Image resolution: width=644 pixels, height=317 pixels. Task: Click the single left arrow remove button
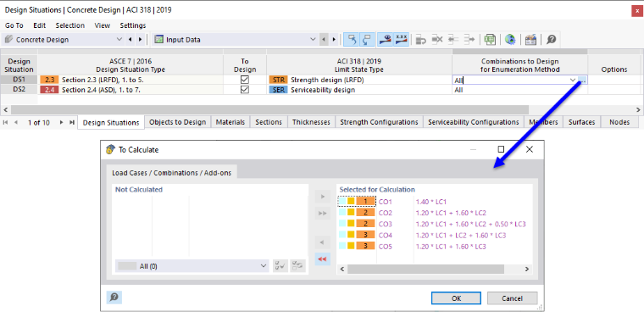(323, 242)
